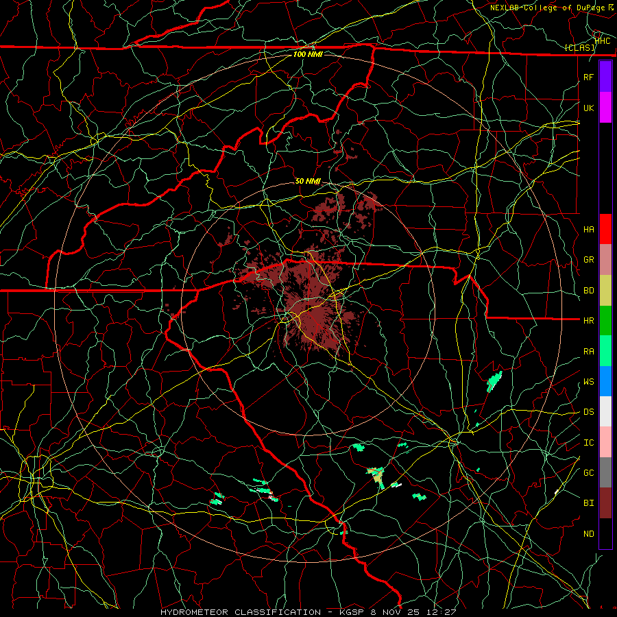
Task: Pick the brown BI biological swatch
Action: tap(605, 503)
